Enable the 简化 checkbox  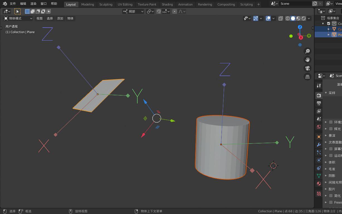331,196
